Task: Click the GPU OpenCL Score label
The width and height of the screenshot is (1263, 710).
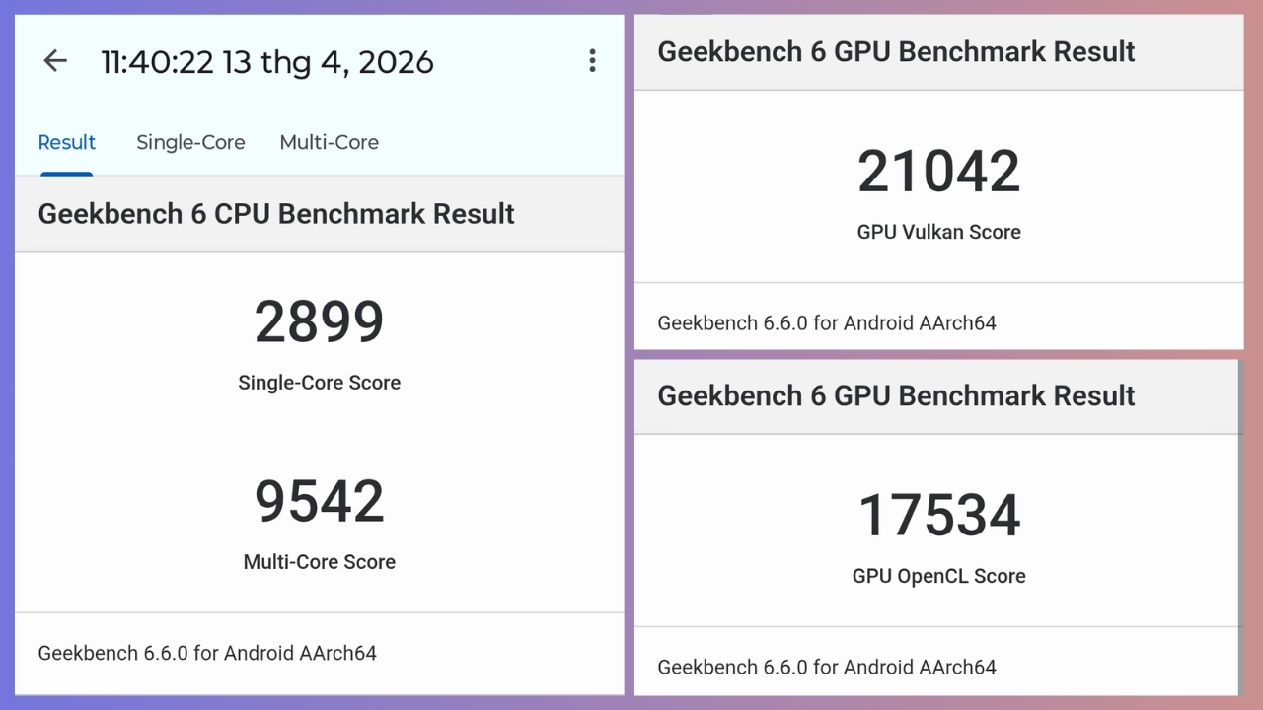Action: click(x=938, y=576)
